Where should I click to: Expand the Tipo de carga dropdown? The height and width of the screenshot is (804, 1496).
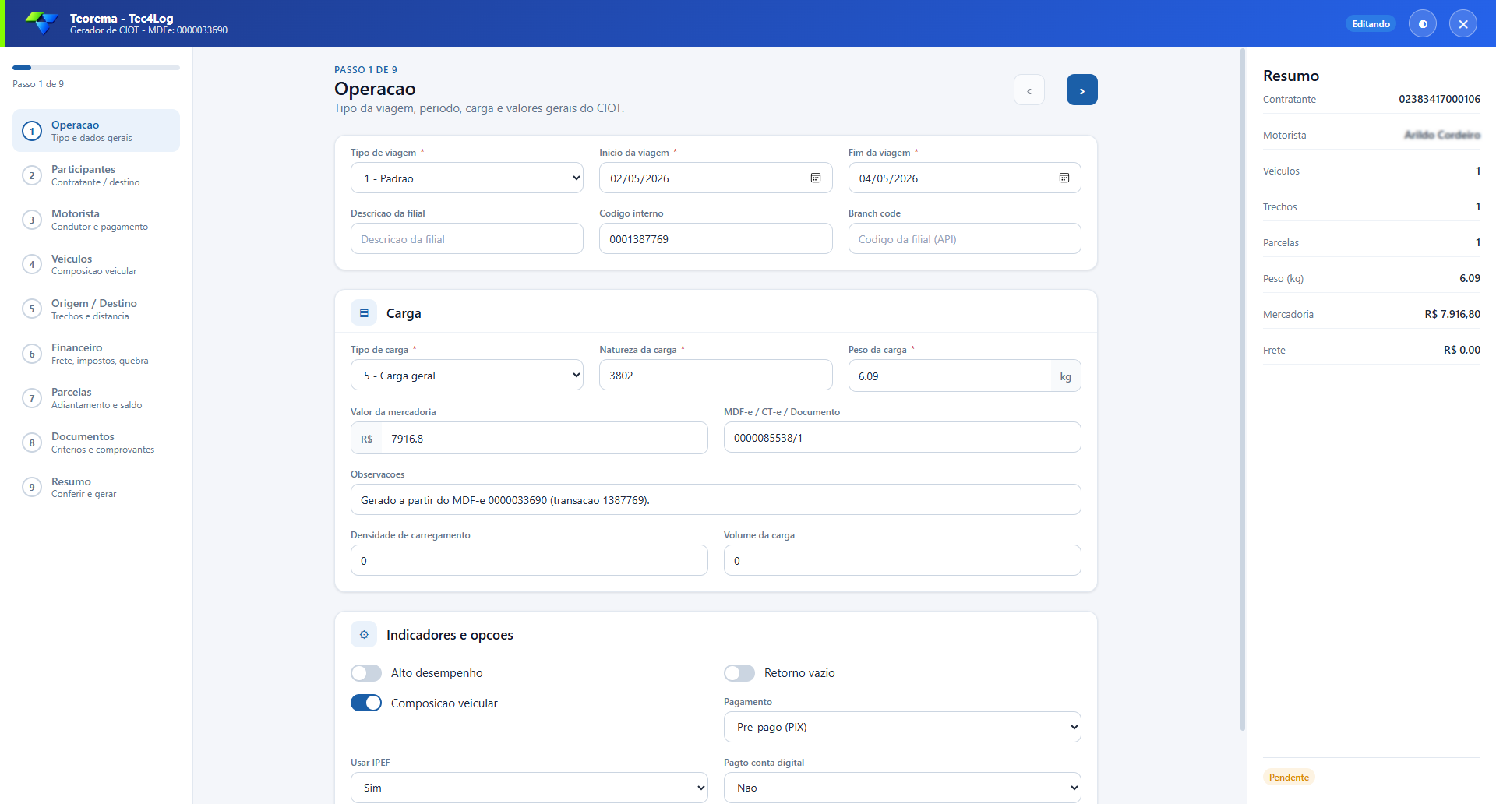point(467,375)
